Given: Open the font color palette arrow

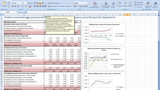Looking at the screenshot, I should point(32,6).
